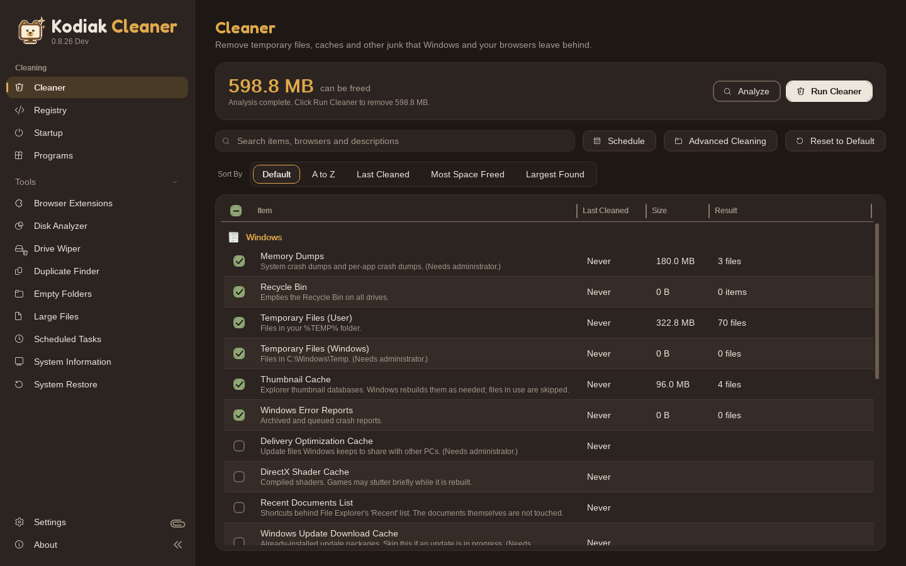The image size is (906, 566).
Task: Open the Registry page
Action: (98, 110)
